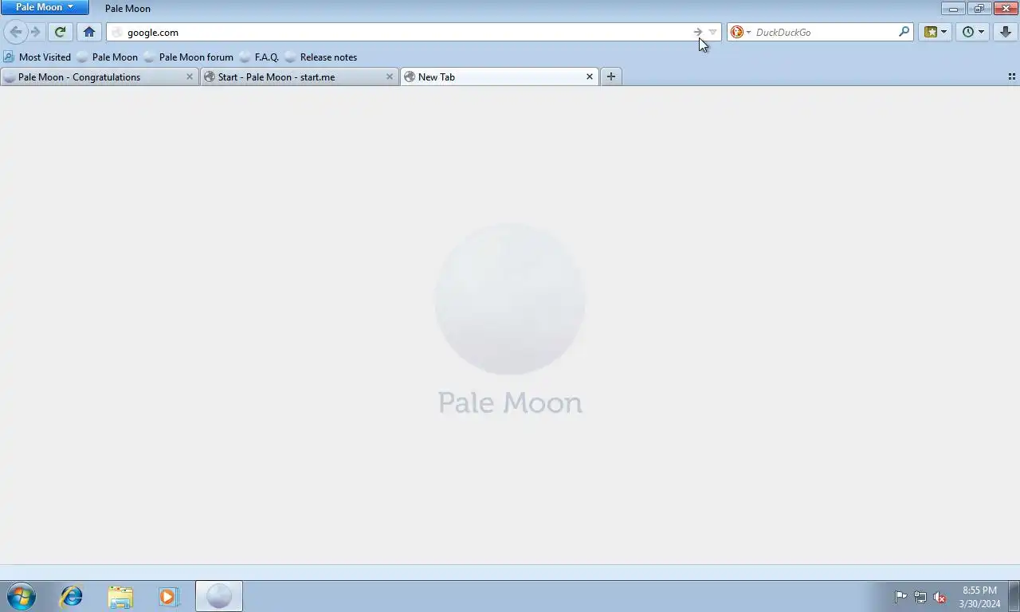Image resolution: width=1020 pixels, height=612 pixels.
Task: Close the start.me tab
Action: tap(390, 76)
